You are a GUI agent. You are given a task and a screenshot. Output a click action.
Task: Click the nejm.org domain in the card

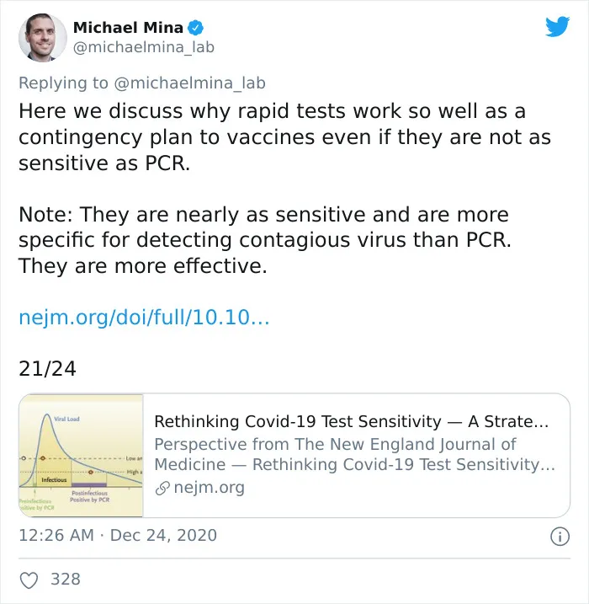210,487
